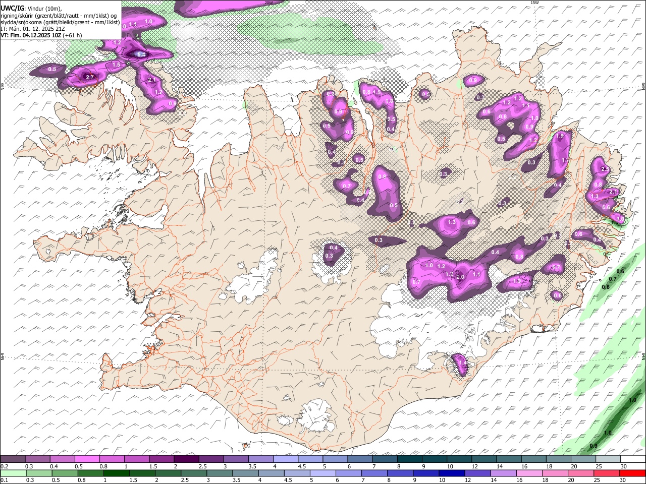The width and height of the screenshot is (646, 484).
Task: Select the bright red swatch after 30
Action: (x=633, y=473)
